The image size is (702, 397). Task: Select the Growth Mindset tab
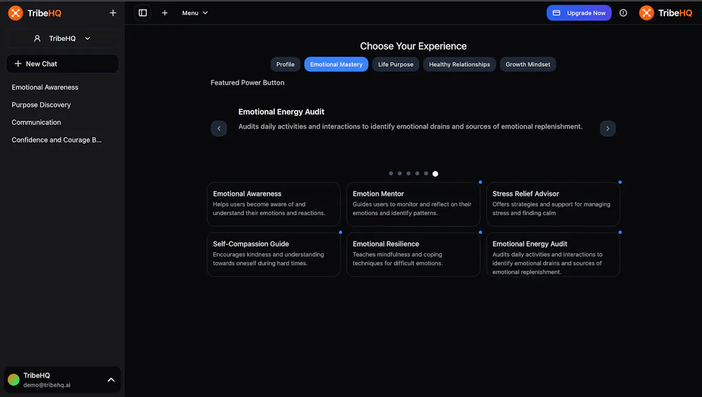[528, 64]
